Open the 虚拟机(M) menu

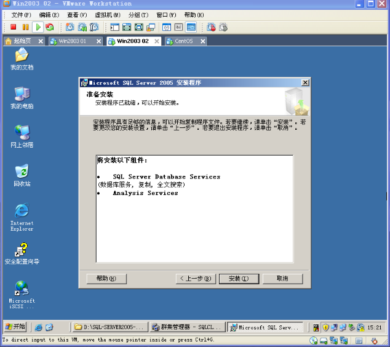[108, 15]
